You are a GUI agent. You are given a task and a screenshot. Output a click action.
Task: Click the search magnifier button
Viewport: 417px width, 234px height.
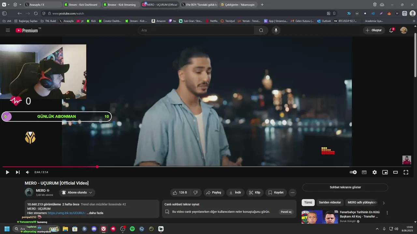[261, 30]
